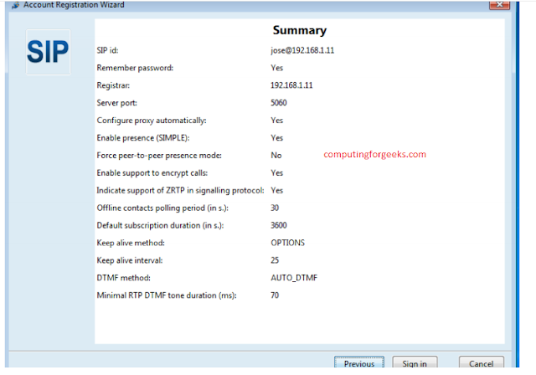This screenshot has width=536, height=375.
Task: Click the 'Offline contacts polling period' label
Action: point(162,208)
